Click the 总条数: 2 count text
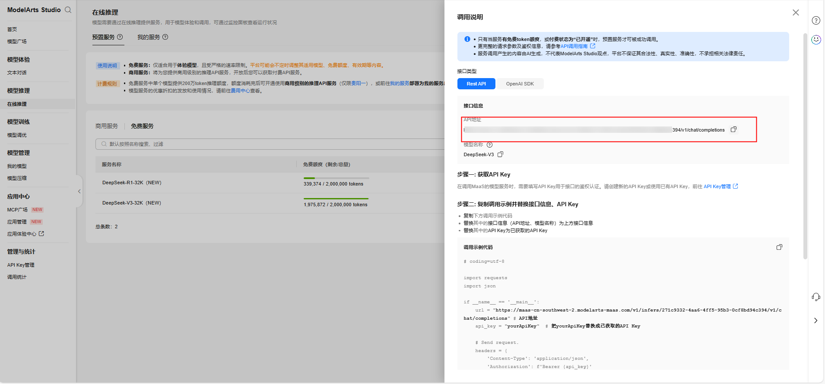 [106, 227]
